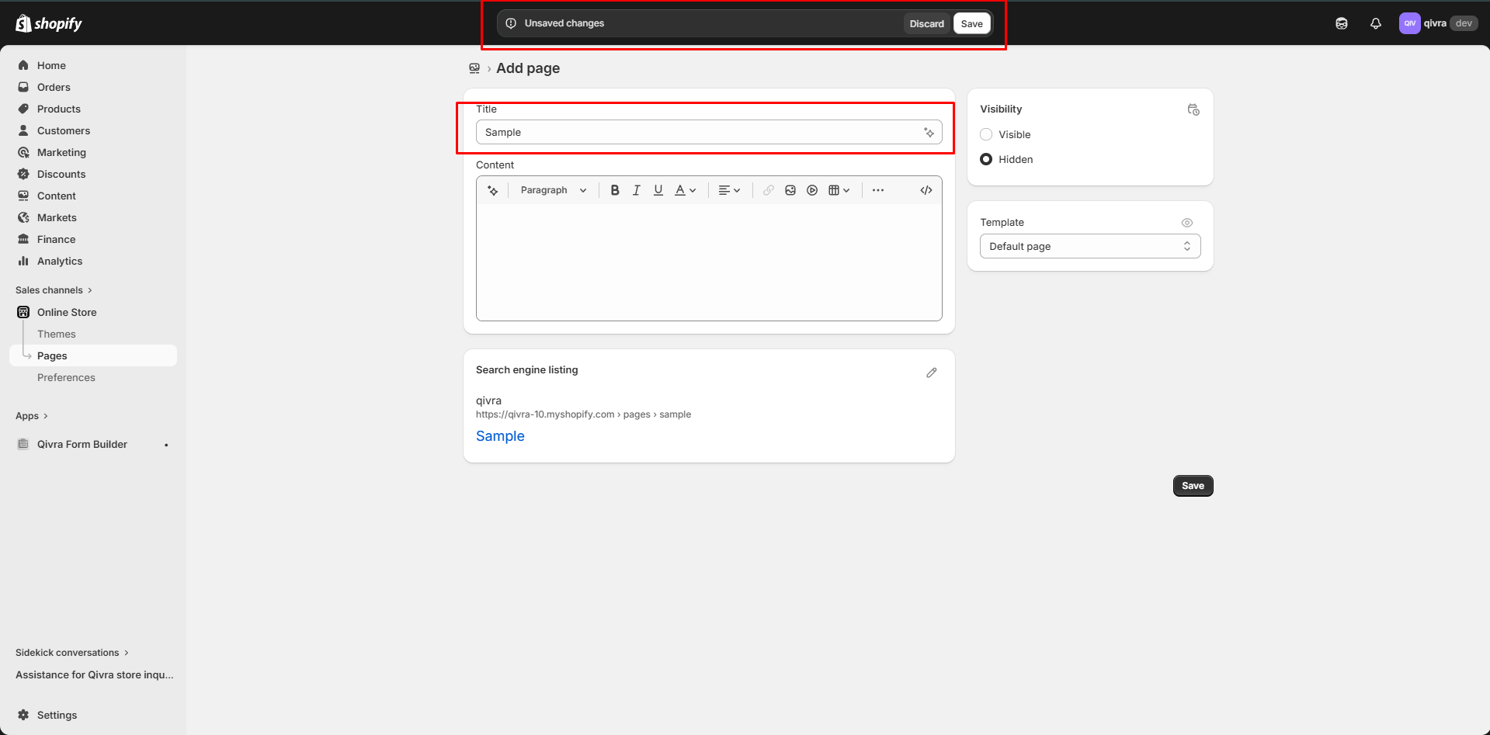1490x735 pixels.
Task: Click the Title input field
Action: tap(708, 132)
